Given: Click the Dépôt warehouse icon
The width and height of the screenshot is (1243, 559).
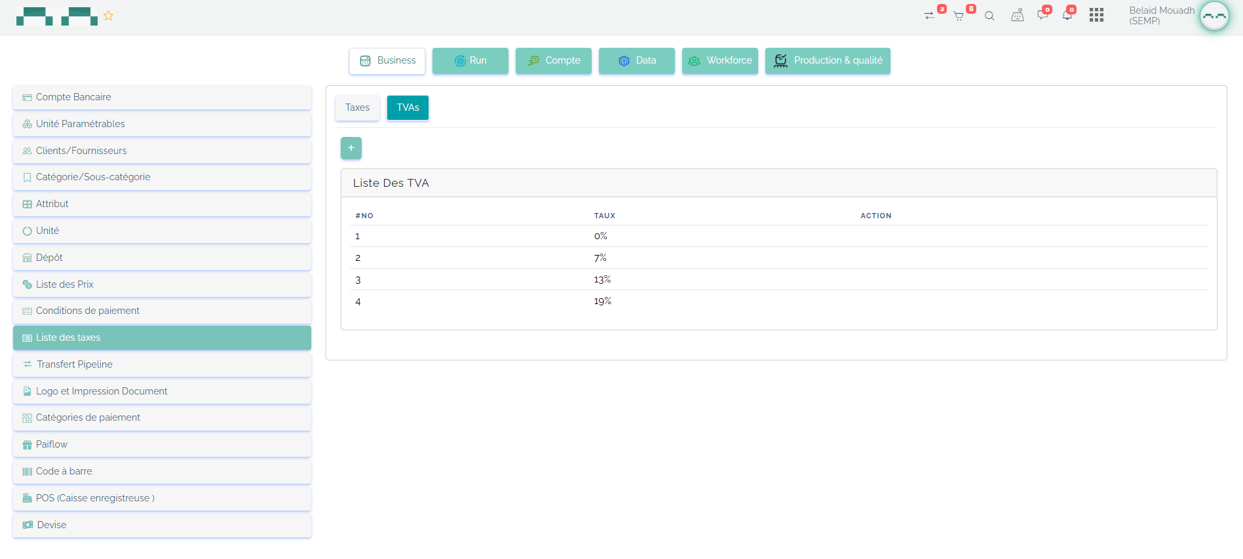Looking at the screenshot, I should 28,258.
